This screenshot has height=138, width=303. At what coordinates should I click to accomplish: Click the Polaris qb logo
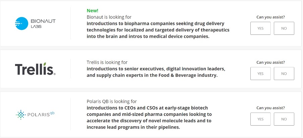tap(35, 115)
